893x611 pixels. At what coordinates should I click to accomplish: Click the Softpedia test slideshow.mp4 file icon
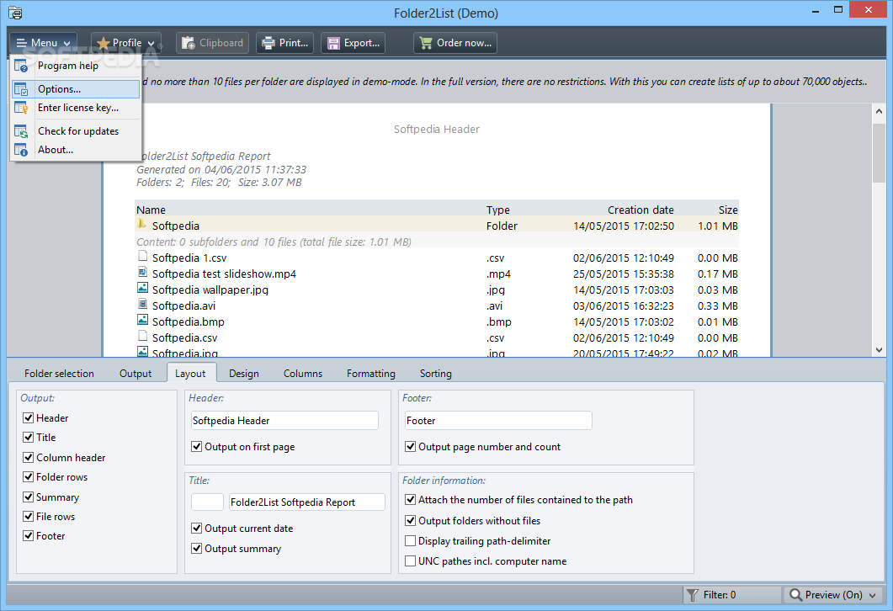(x=142, y=272)
